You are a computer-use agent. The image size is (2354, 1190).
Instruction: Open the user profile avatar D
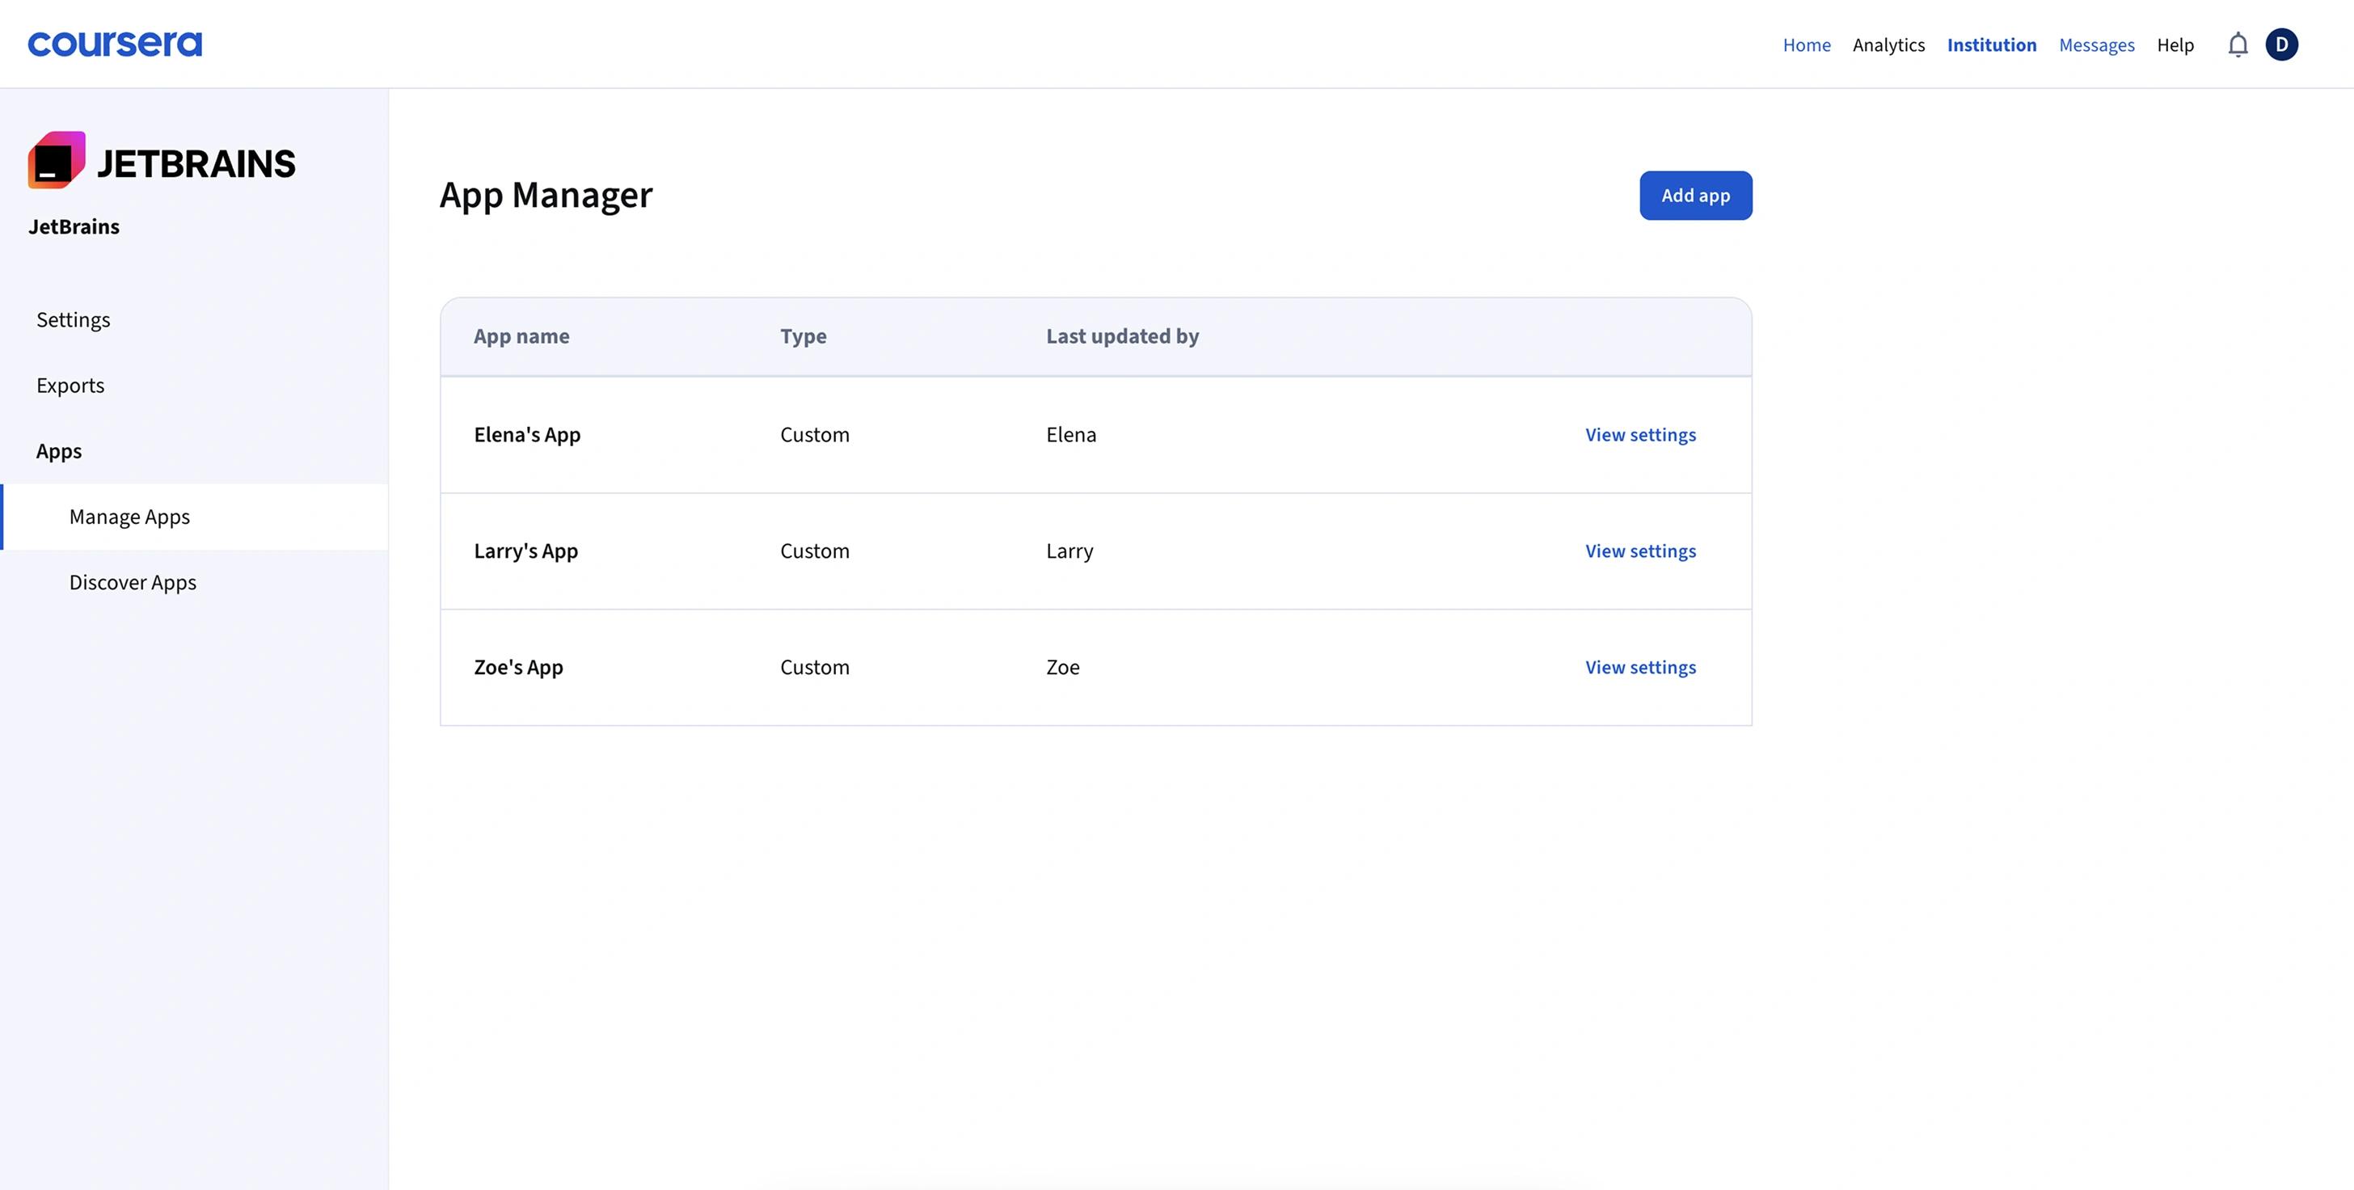[2282, 44]
